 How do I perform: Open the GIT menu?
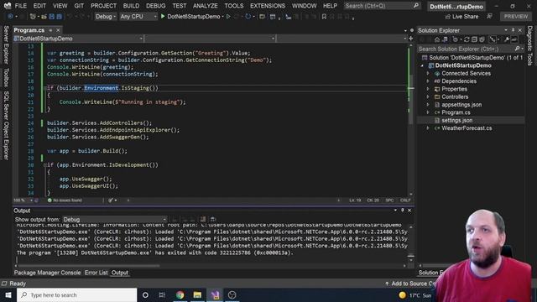pyautogui.click(x=79, y=6)
